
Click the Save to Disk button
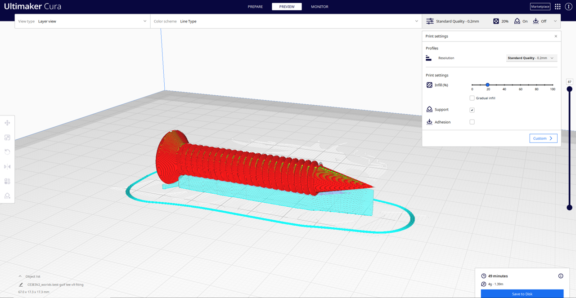(x=522, y=294)
